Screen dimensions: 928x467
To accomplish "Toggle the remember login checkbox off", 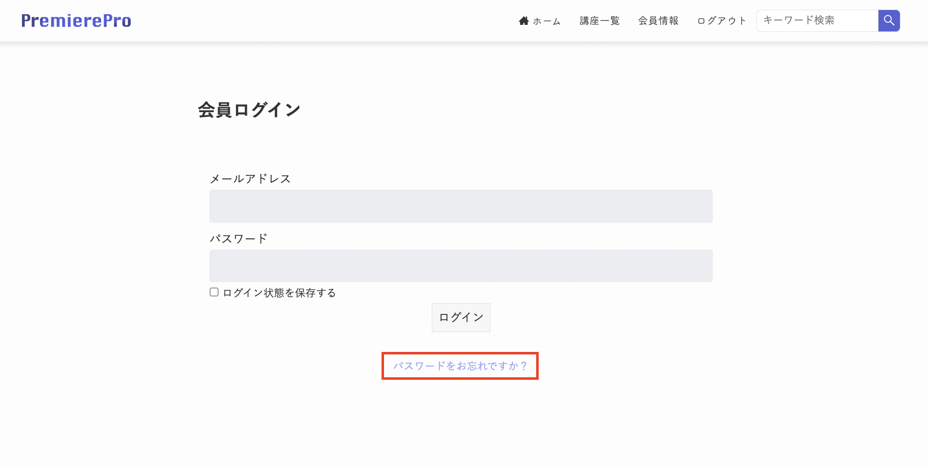I will click(x=214, y=292).
